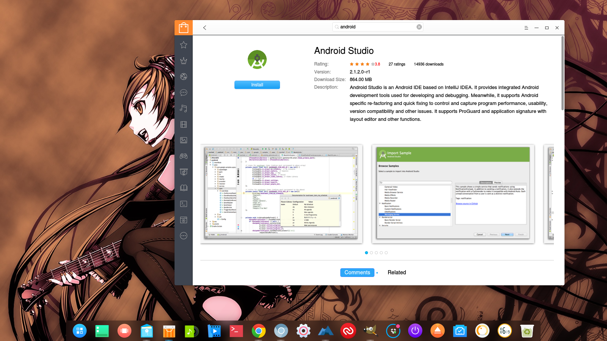
Task: Click the 27 ratings text
Action: click(x=397, y=64)
